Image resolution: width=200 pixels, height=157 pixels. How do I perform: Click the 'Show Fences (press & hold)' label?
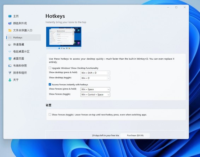(x=63, y=89)
